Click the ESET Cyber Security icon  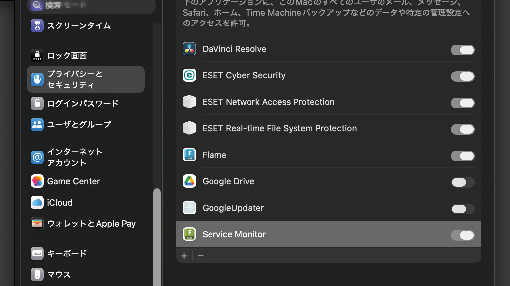189,75
